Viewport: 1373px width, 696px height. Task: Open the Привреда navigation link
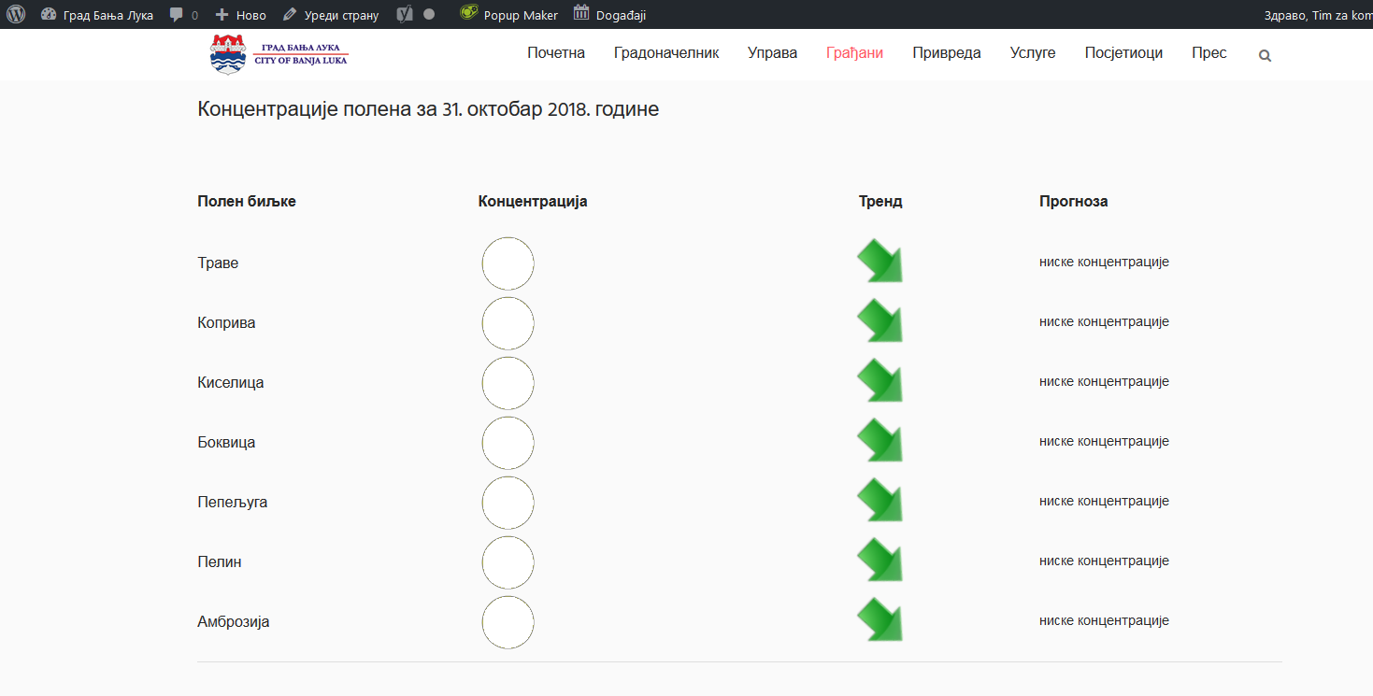click(947, 53)
